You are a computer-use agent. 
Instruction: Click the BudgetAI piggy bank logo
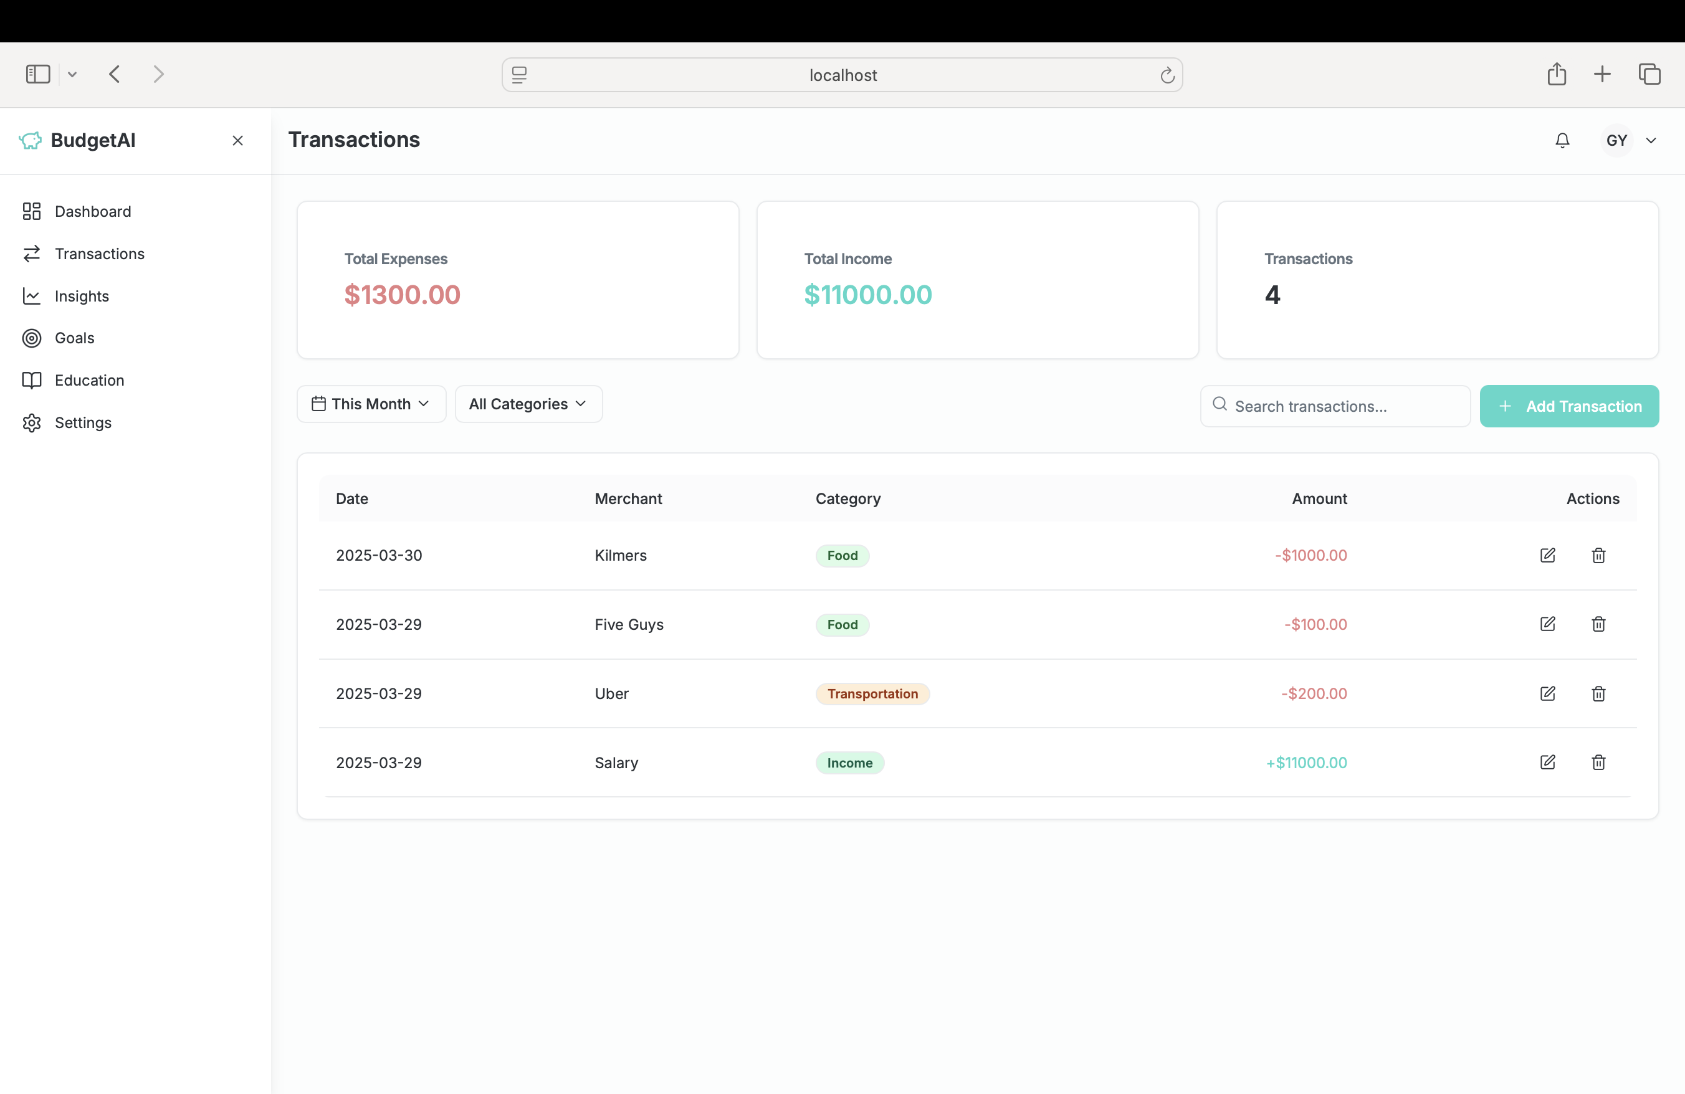click(x=30, y=140)
